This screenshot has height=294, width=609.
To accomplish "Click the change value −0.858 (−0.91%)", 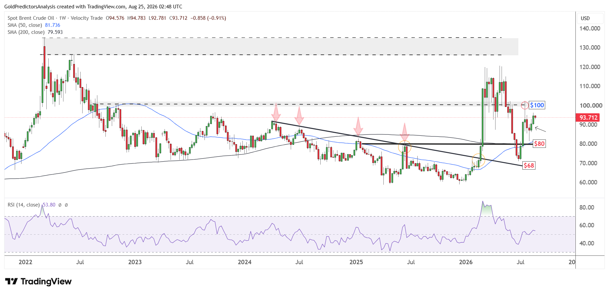I will [x=208, y=18].
